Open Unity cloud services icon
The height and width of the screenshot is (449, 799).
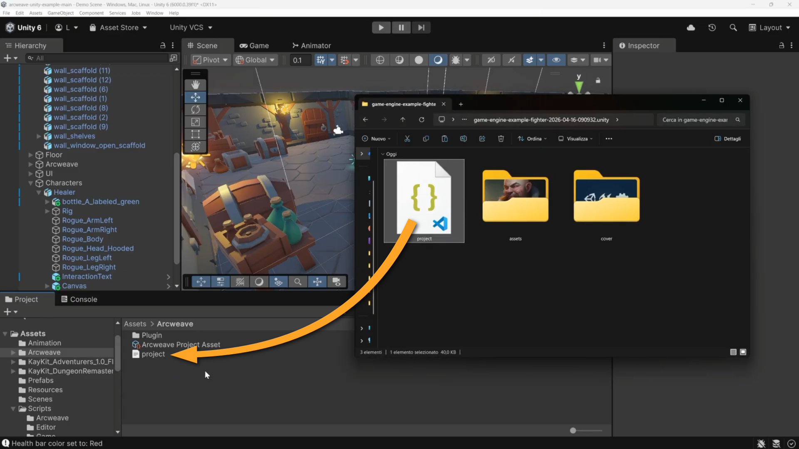coord(691,27)
